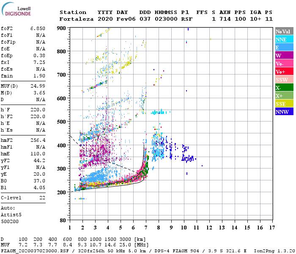This screenshot has height=254, width=296.
Task: Click the RSF program value
Action: click(187, 19)
